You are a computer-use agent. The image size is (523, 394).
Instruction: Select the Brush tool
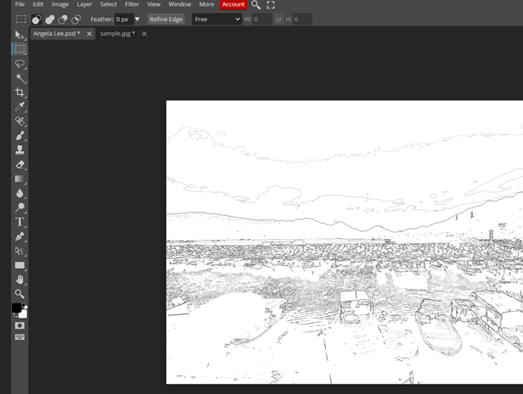[20, 136]
